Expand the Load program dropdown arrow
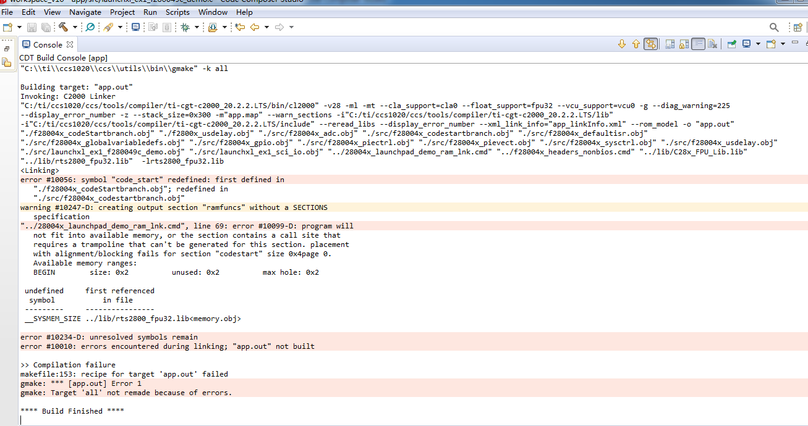The width and height of the screenshot is (808, 426). [x=224, y=27]
